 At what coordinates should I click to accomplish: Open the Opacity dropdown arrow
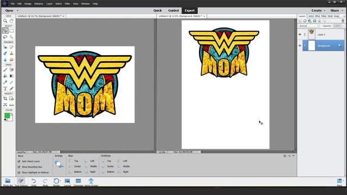(x=343, y=26)
